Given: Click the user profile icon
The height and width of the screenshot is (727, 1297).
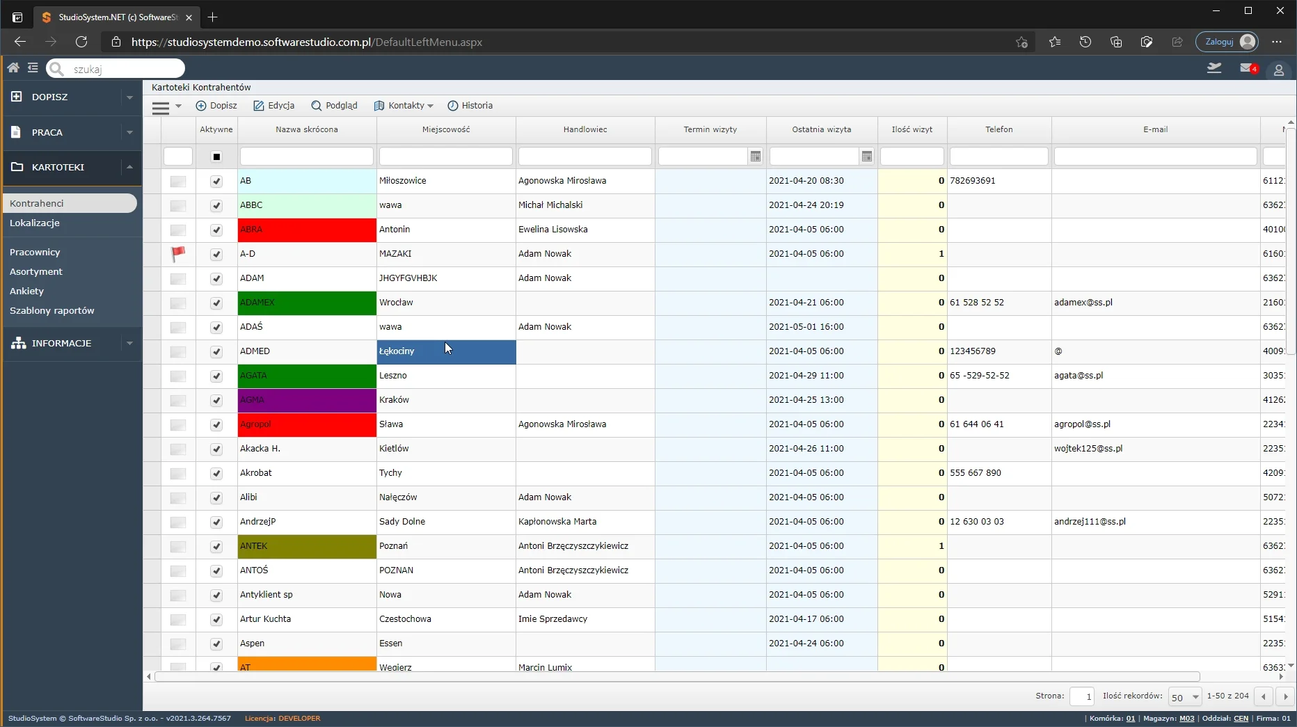Looking at the screenshot, I should 1278,70.
